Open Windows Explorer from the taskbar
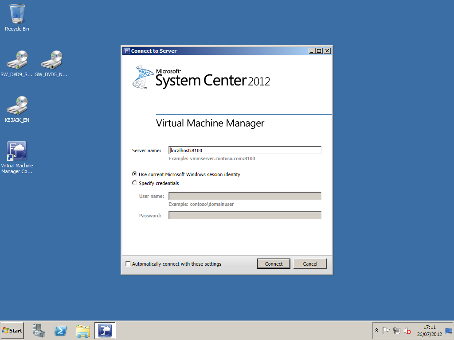454x340 pixels. click(83, 330)
